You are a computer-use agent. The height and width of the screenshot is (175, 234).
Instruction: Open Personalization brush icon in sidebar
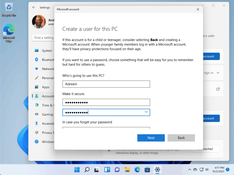[36, 78]
